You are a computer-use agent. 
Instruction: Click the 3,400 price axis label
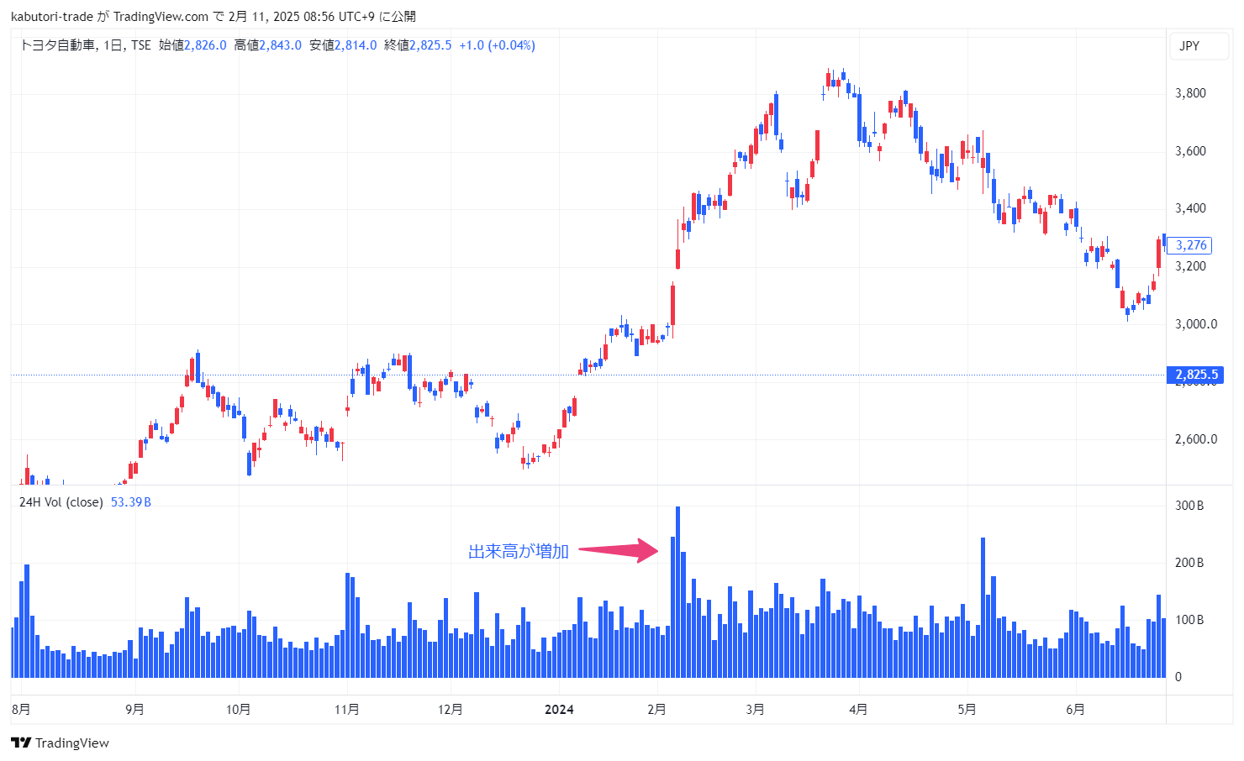click(1190, 208)
